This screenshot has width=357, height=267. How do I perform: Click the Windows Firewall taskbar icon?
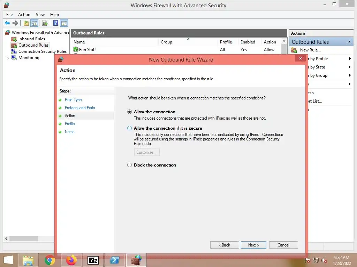pos(136,260)
